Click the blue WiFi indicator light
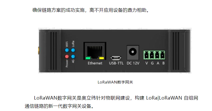This screenshot has width=212, height=111. (67, 50)
